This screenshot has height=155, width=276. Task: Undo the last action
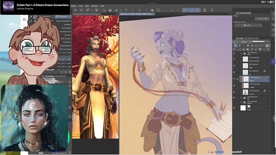tap(126, 10)
